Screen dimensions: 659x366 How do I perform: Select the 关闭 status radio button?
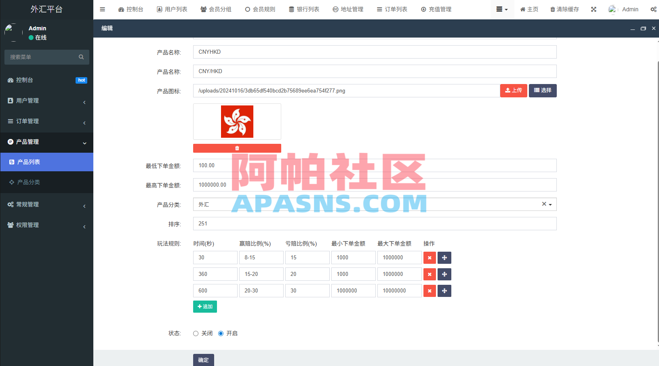196,333
